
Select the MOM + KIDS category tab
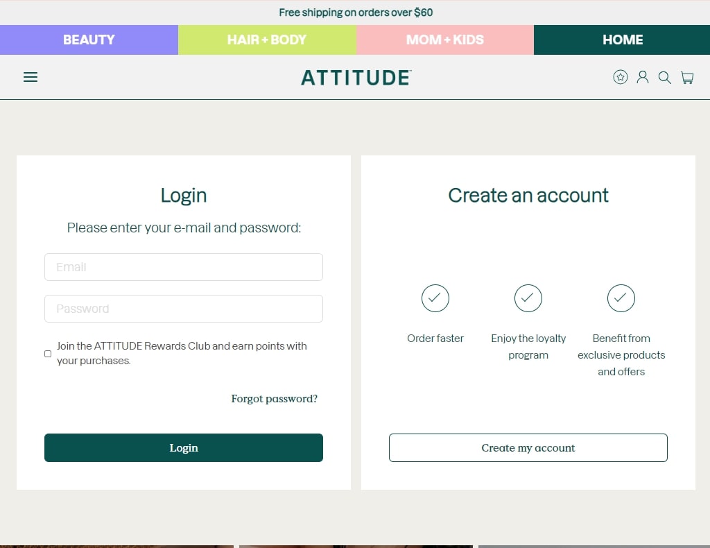click(445, 40)
